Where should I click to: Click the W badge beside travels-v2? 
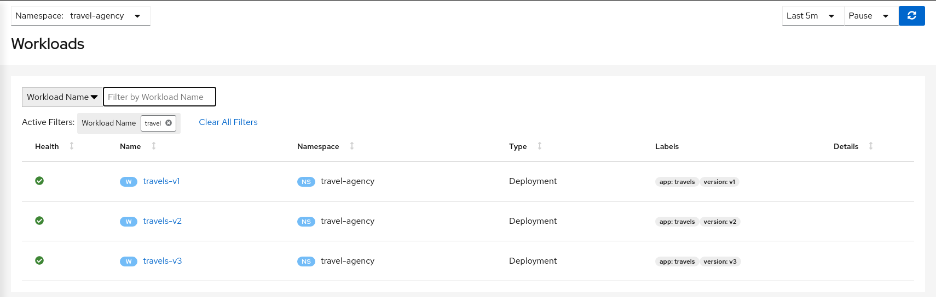(x=128, y=222)
